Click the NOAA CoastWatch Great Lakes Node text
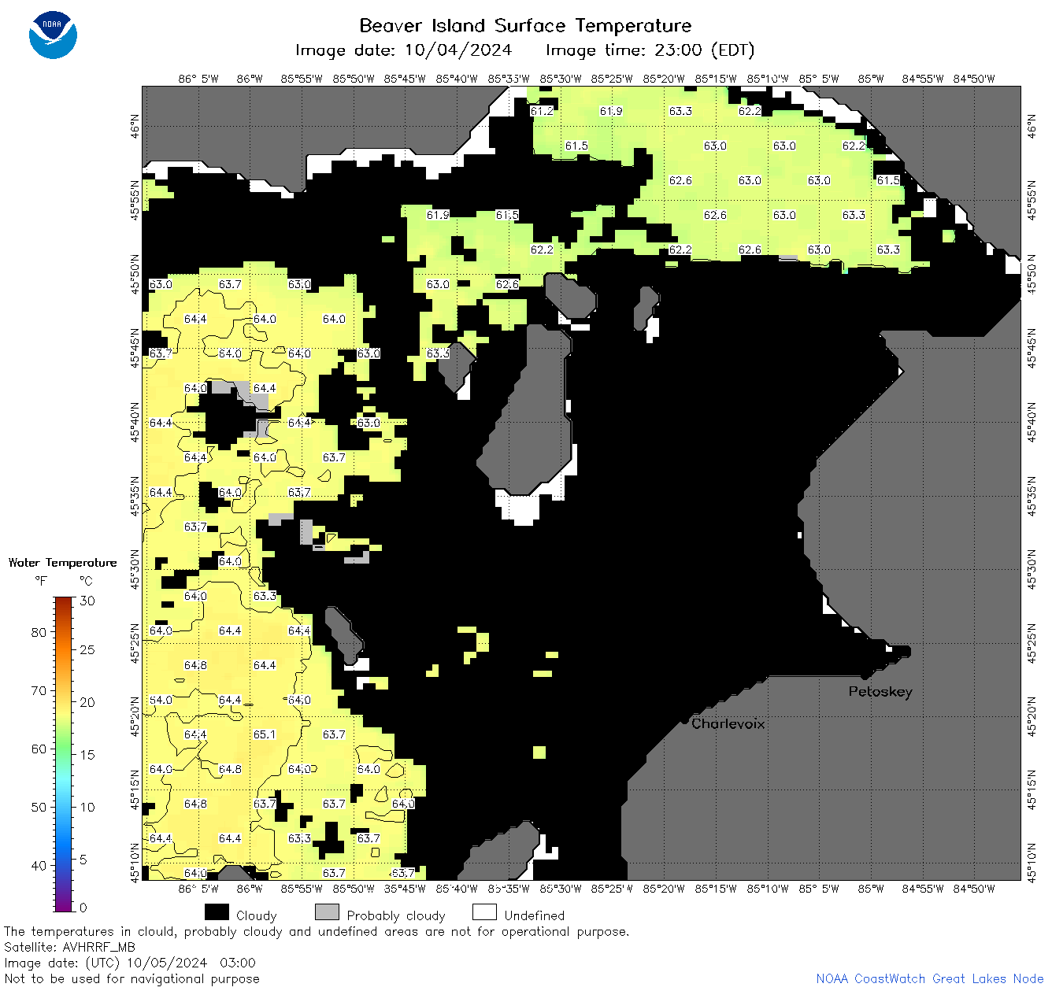 [x=930, y=978]
